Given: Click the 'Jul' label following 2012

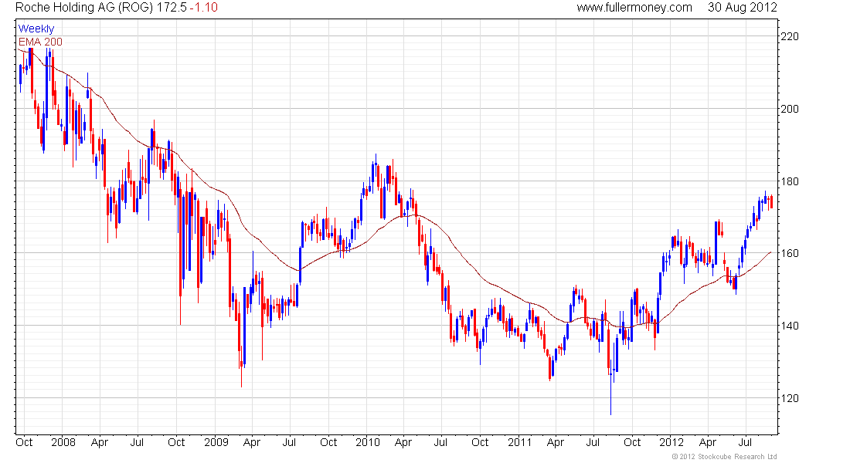Looking at the screenshot, I should 746,442.
